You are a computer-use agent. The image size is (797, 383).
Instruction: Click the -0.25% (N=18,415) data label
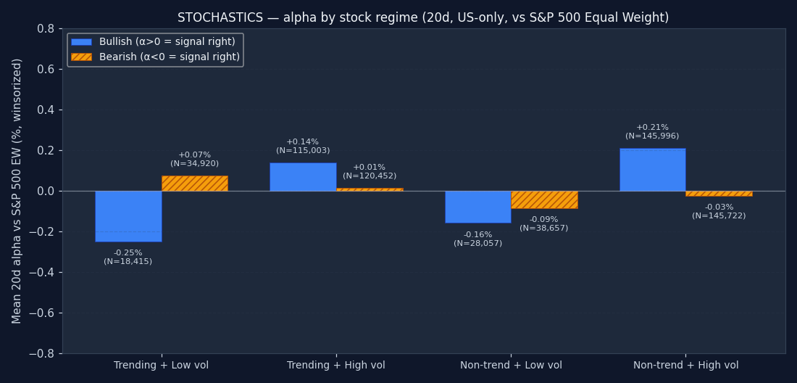pos(128,258)
